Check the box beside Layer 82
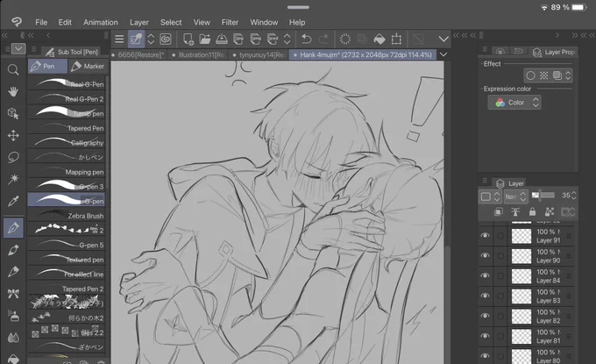This screenshot has width=596, height=364. (500, 316)
